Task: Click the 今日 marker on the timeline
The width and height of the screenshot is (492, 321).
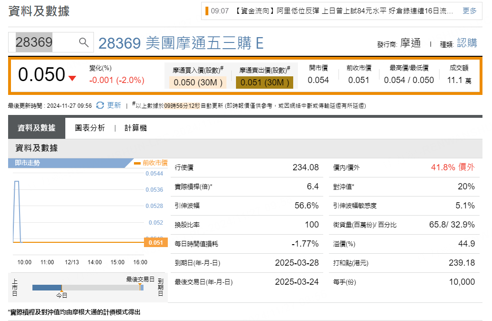Action: (x=61, y=291)
